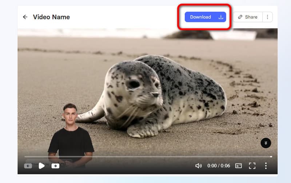Click the video progress bar

click(x=145, y=156)
